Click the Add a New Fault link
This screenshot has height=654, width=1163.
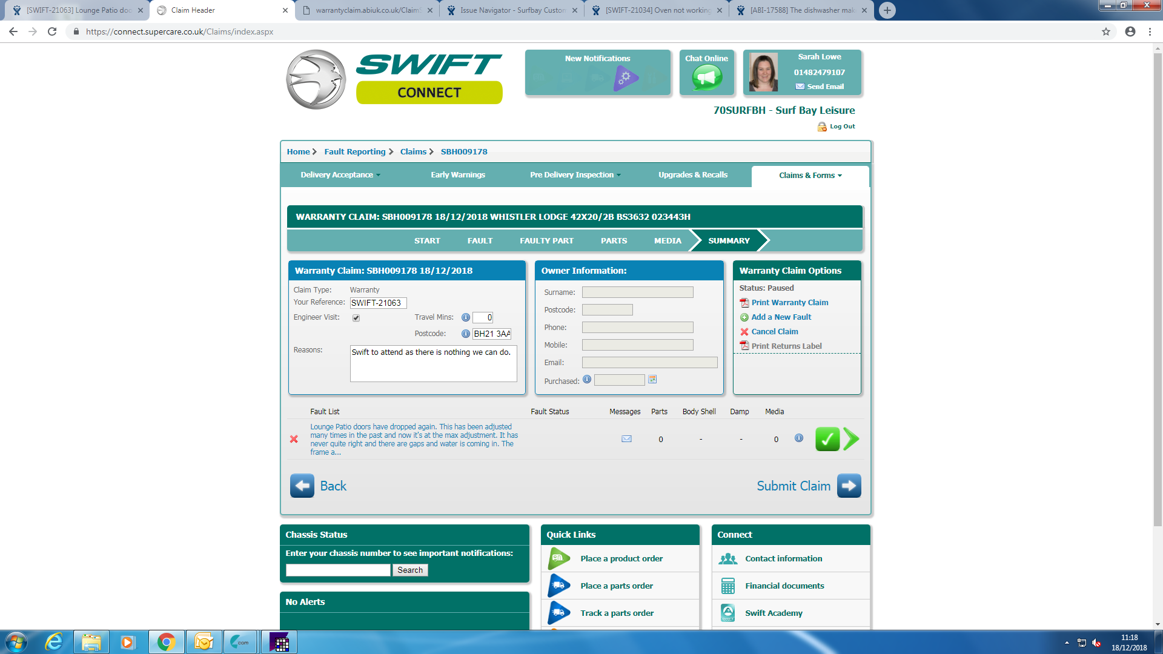781,317
